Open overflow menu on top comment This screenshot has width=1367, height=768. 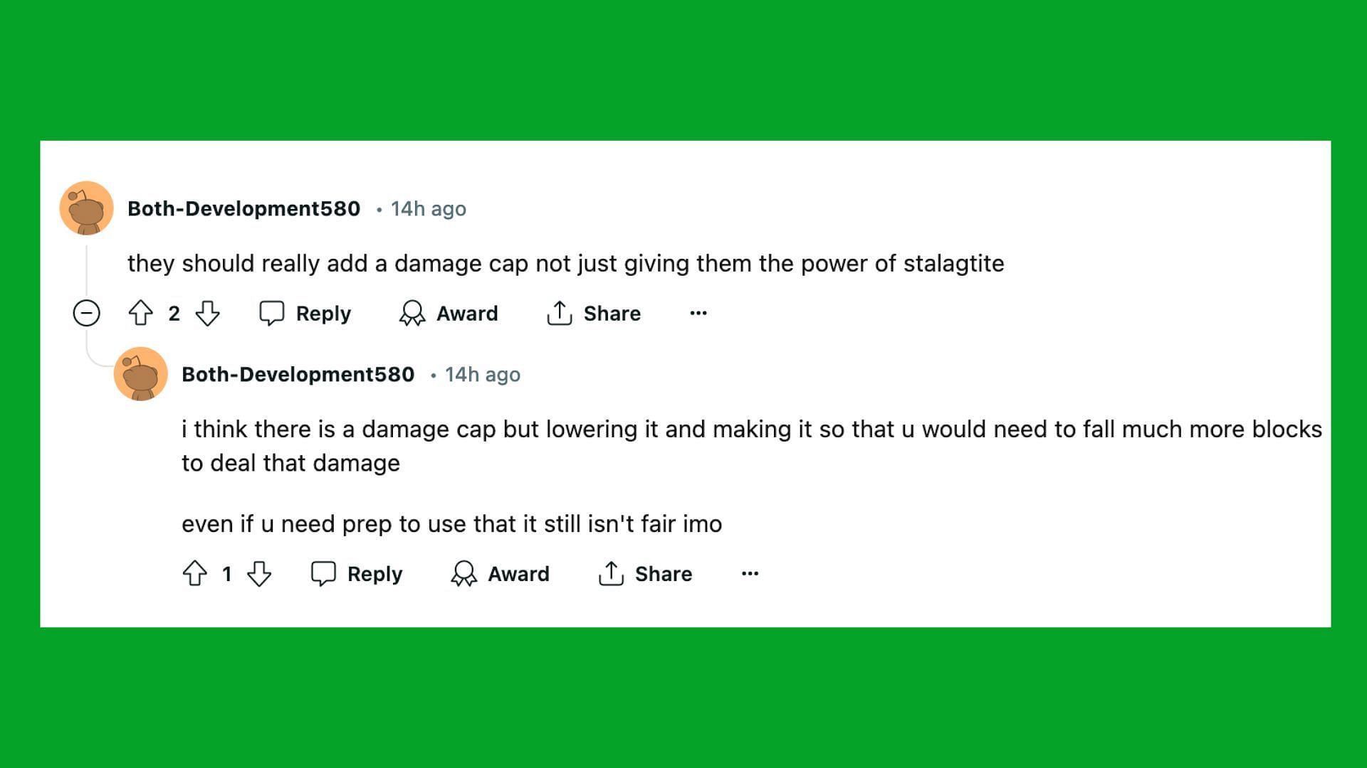coord(698,313)
